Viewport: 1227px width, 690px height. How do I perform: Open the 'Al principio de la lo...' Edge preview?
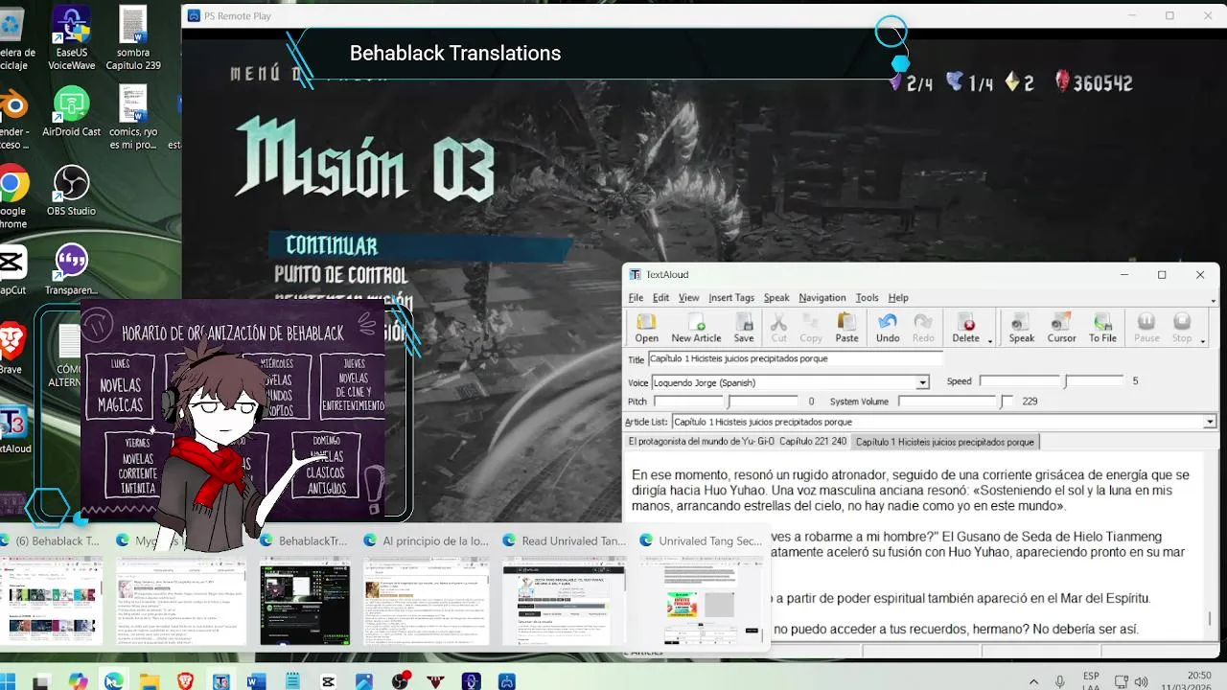[x=427, y=589]
